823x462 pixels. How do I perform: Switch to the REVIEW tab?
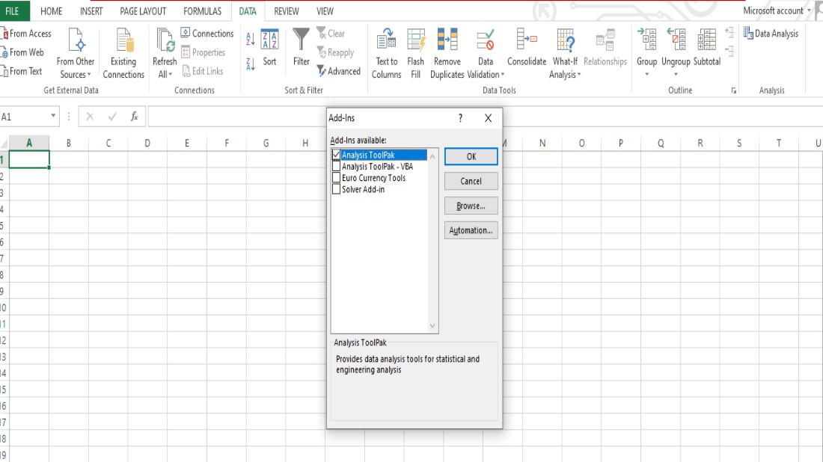(287, 11)
